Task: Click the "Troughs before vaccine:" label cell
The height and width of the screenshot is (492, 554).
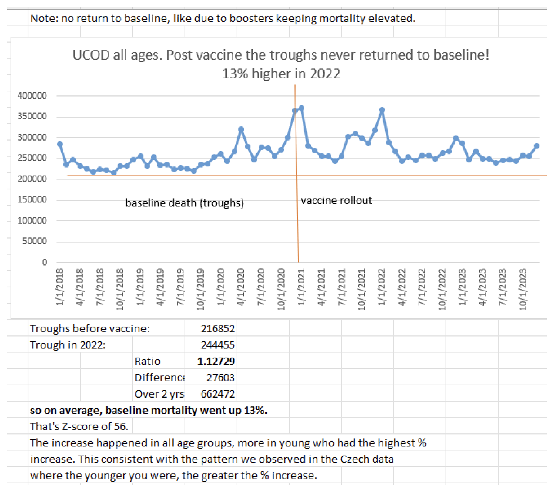Action: pyautogui.click(x=90, y=328)
